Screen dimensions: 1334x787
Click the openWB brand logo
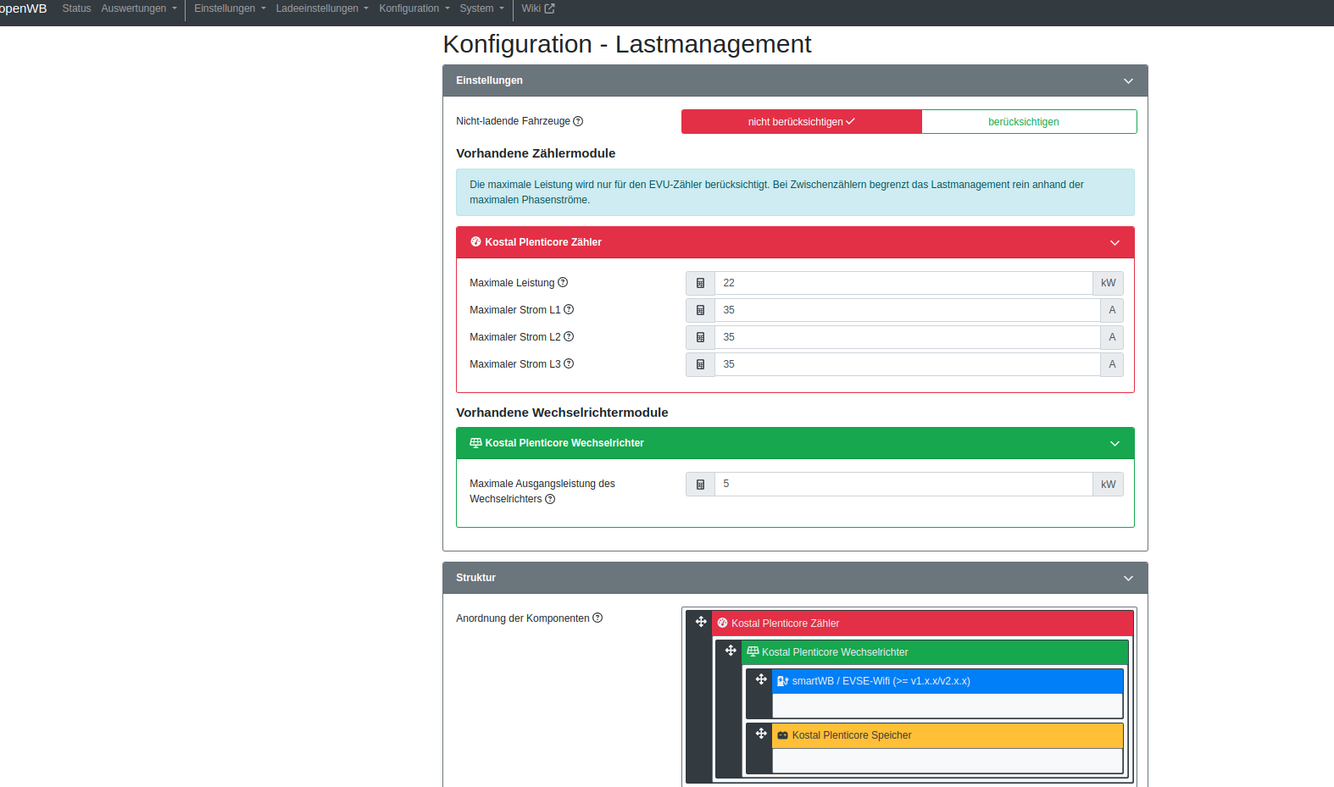pyautogui.click(x=23, y=8)
